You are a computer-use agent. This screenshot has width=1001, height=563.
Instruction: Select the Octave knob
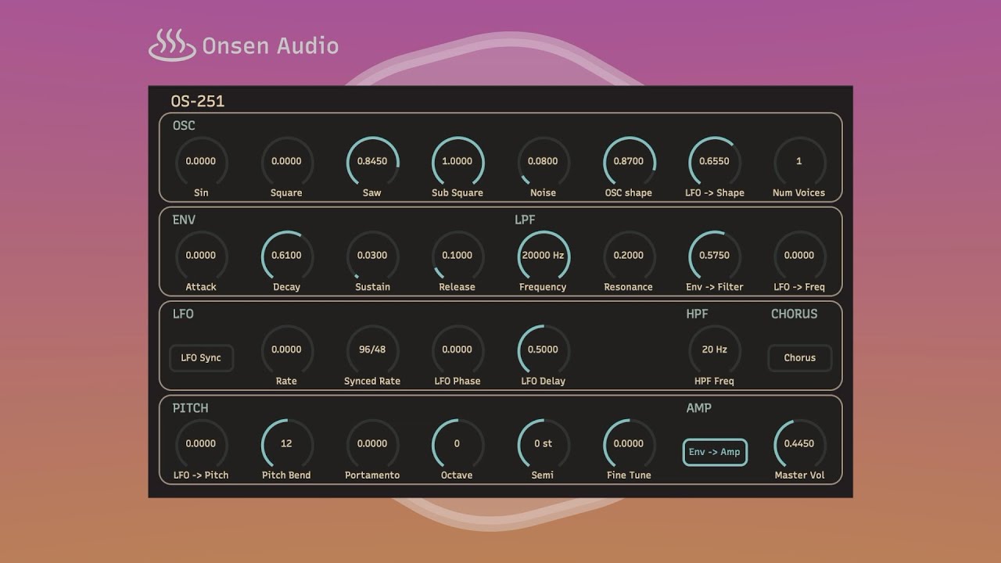click(457, 443)
